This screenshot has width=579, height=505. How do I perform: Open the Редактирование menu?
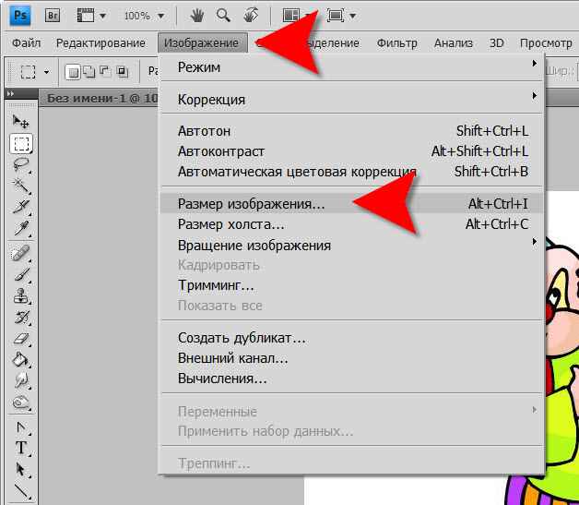(100, 42)
